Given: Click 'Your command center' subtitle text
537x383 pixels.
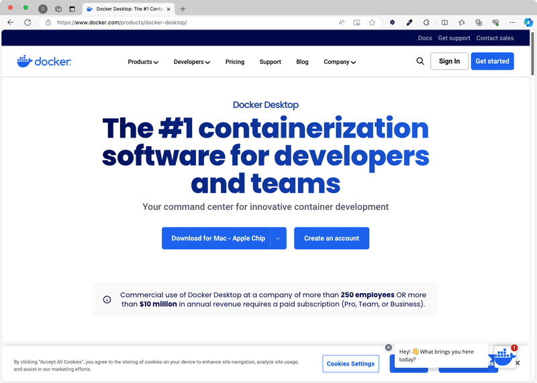Looking at the screenshot, I should tap(265, 207).
